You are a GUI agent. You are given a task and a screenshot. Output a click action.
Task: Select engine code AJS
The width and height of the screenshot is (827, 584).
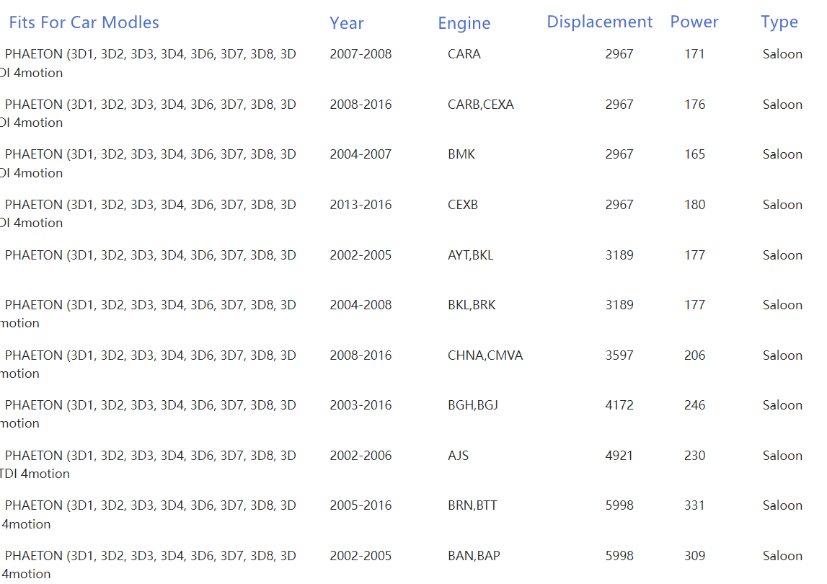pyautogui.click(x=458, y=456)
